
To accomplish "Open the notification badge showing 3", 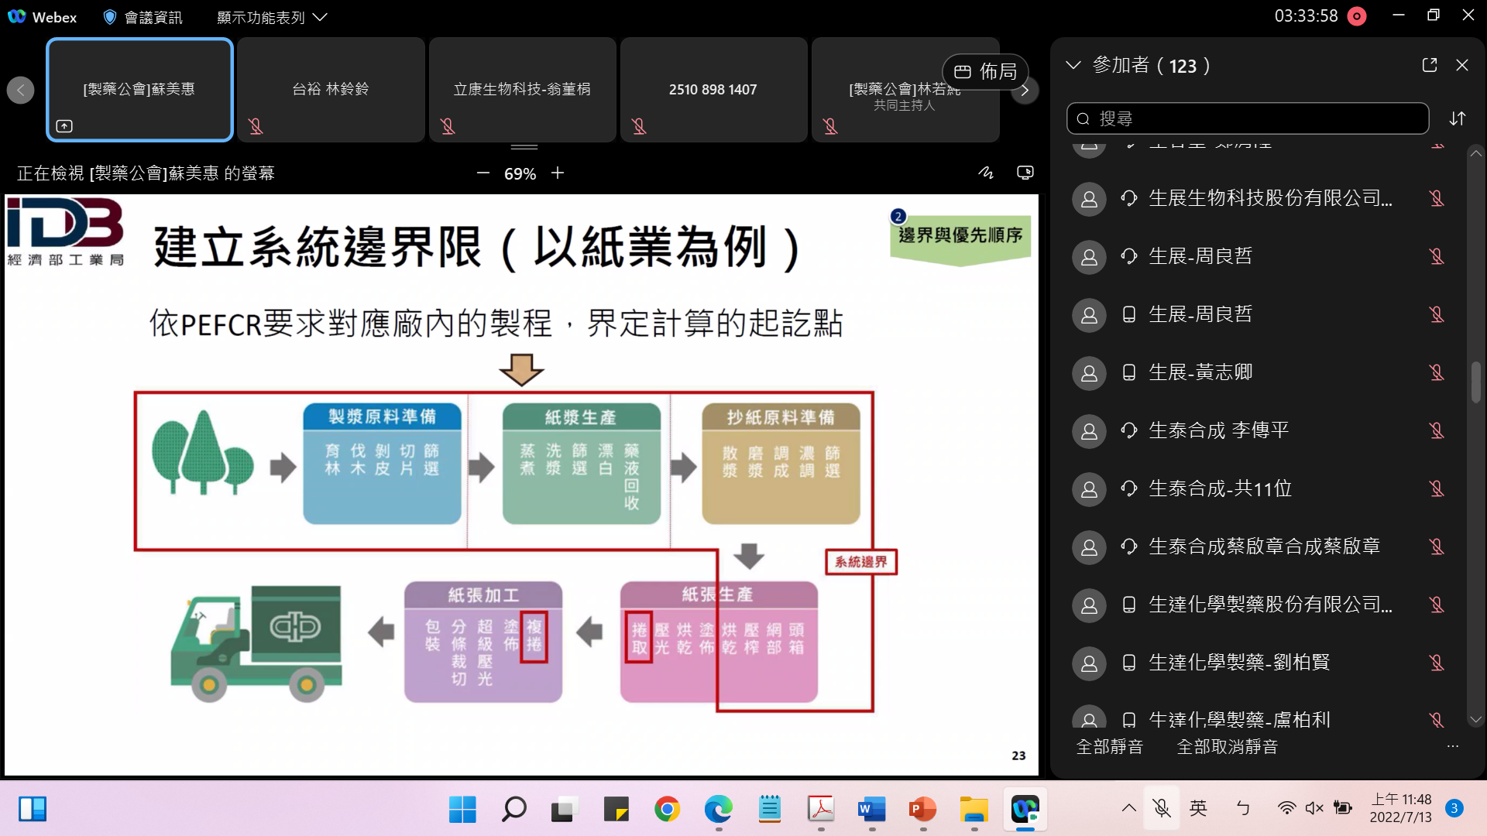I will point(1454,809).
